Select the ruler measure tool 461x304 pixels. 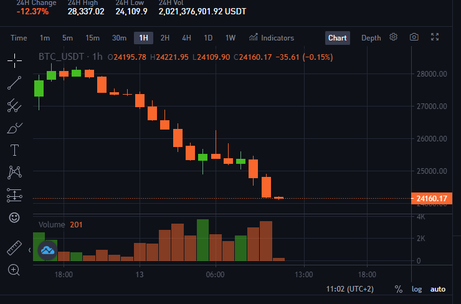pos(14,248)
